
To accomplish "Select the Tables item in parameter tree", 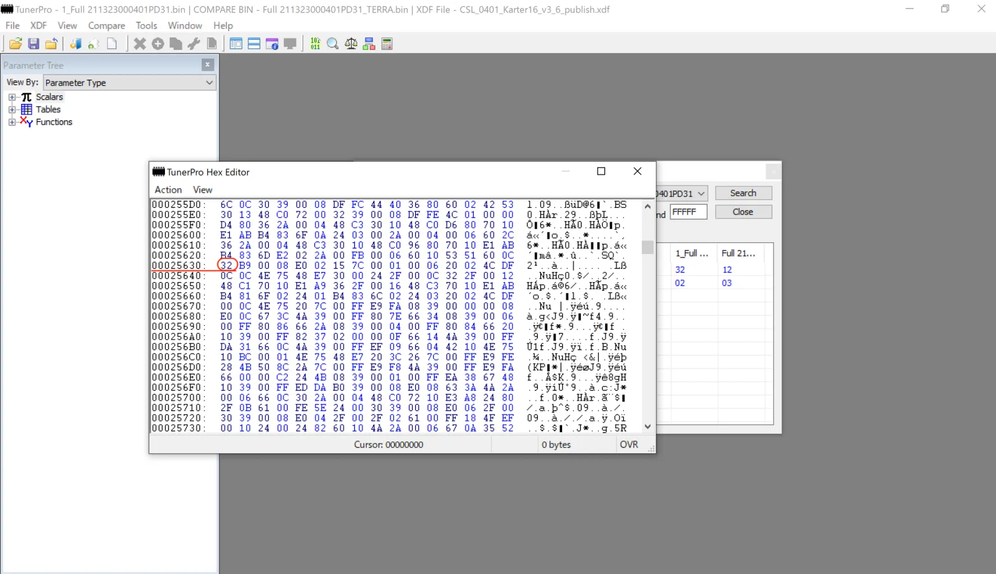I will click(x=48, y=110).
